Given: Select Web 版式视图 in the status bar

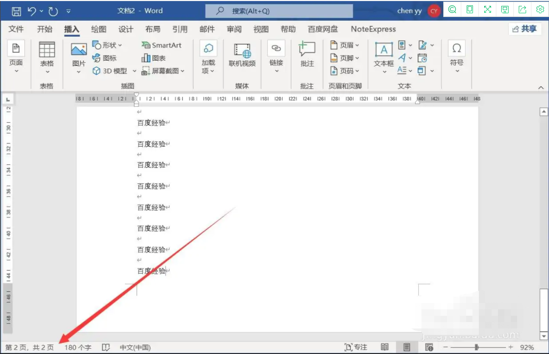Looking at the screenshot, I should (x=429, y=347).
